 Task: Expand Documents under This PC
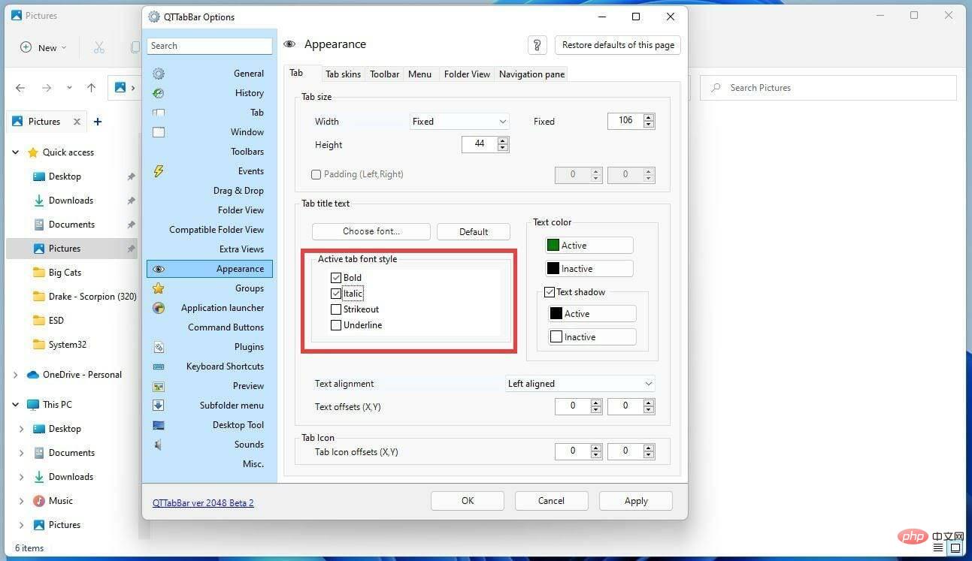22,453
